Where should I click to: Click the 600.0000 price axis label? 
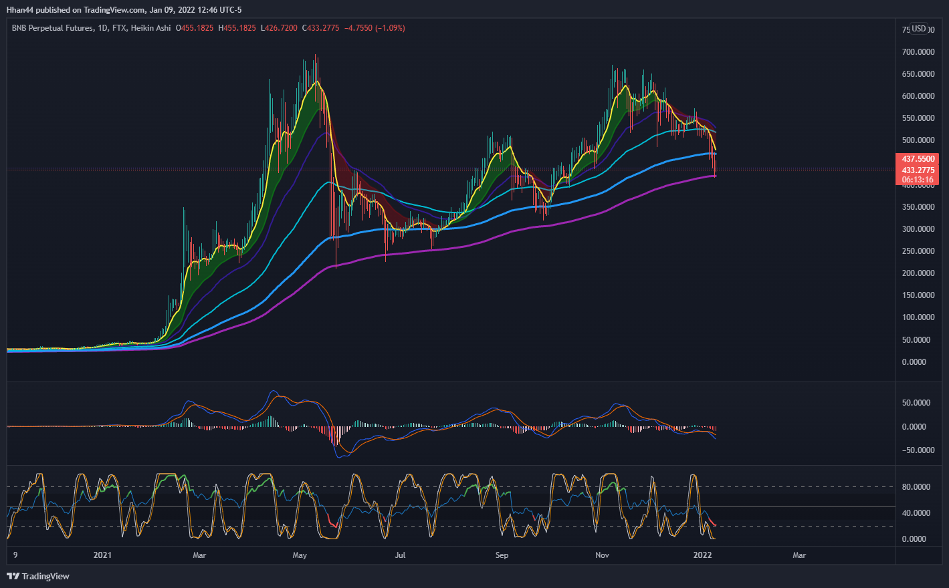918,96
